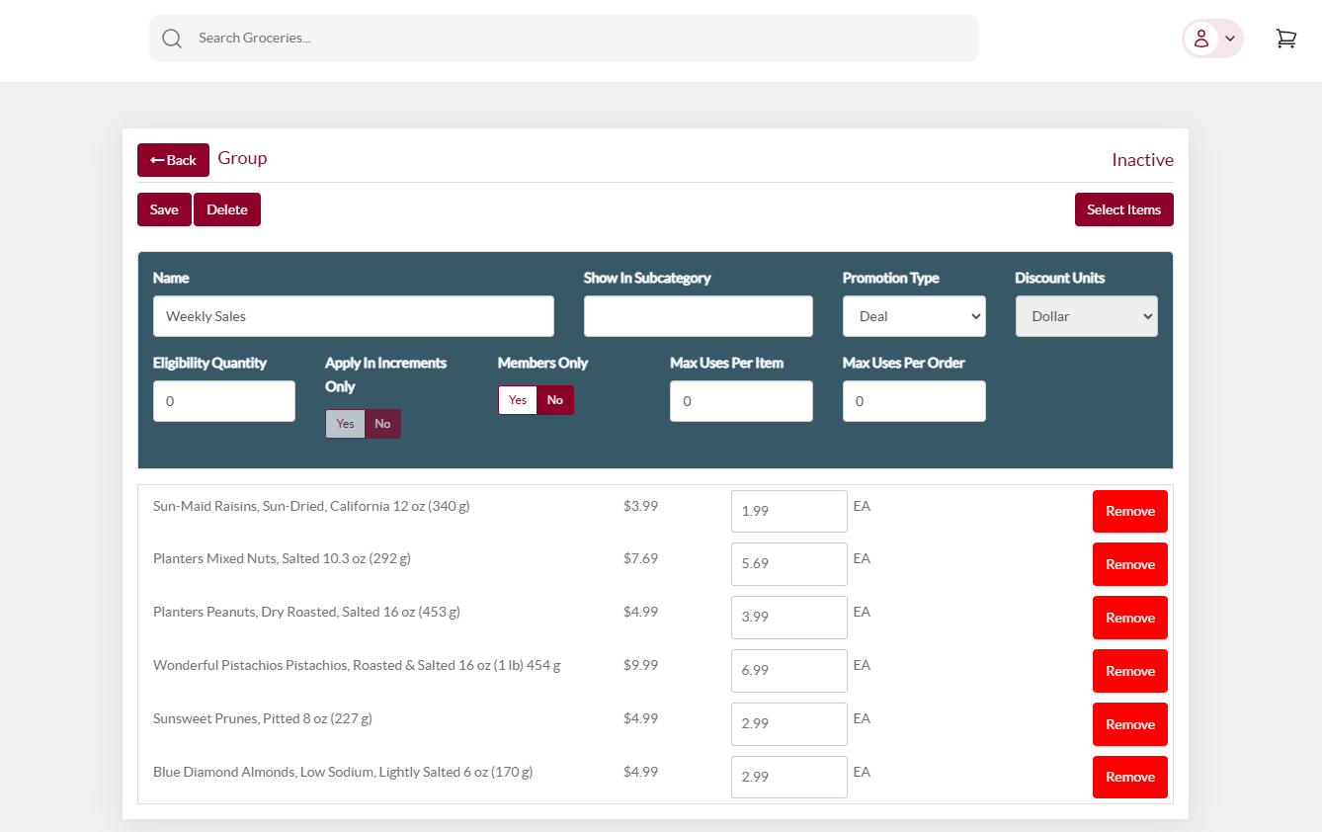Click the user account profile icon

1200,39
